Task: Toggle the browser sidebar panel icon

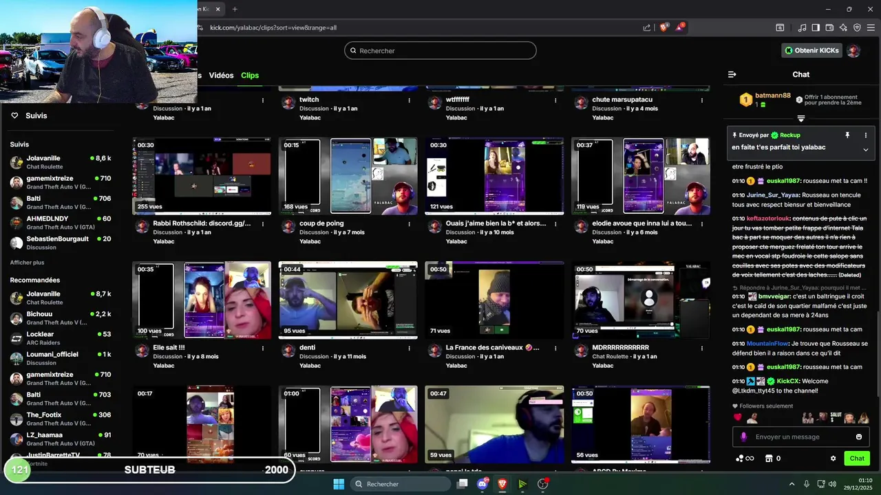Action: (816, 27)
